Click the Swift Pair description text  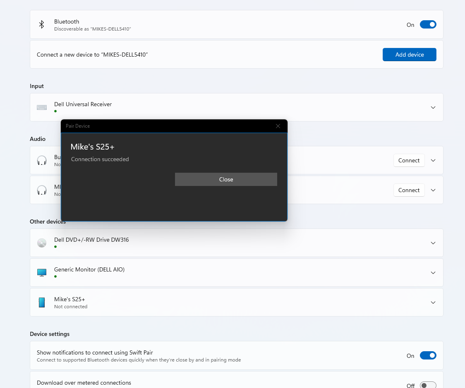(x=139, y=360)
